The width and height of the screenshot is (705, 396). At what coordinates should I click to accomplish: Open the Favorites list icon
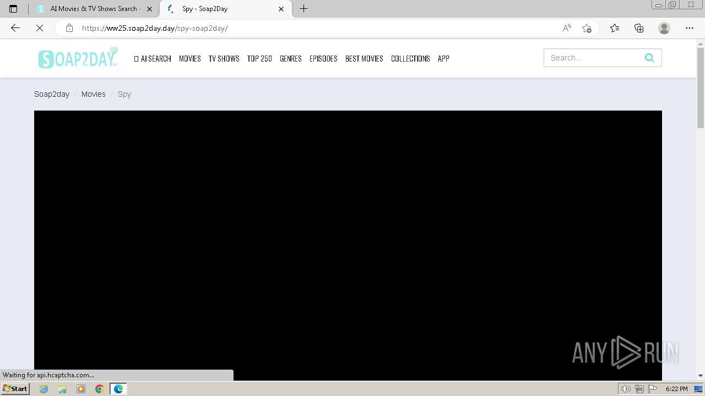(x=615, y=28)
